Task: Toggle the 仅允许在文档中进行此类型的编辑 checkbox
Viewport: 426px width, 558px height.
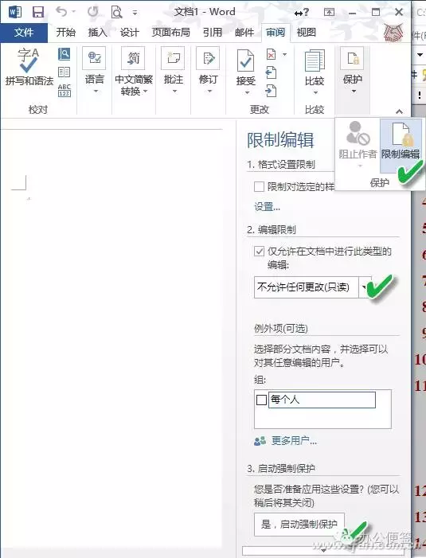Action: pos(259,252)
